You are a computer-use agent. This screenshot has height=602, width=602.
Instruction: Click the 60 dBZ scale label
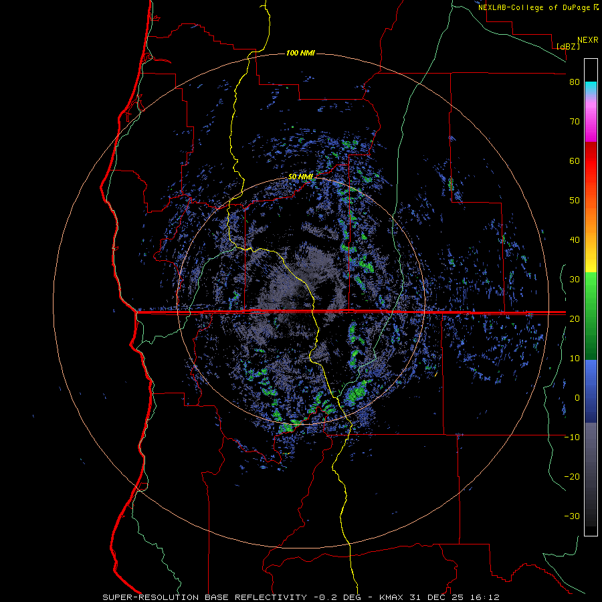pos(575,161)
